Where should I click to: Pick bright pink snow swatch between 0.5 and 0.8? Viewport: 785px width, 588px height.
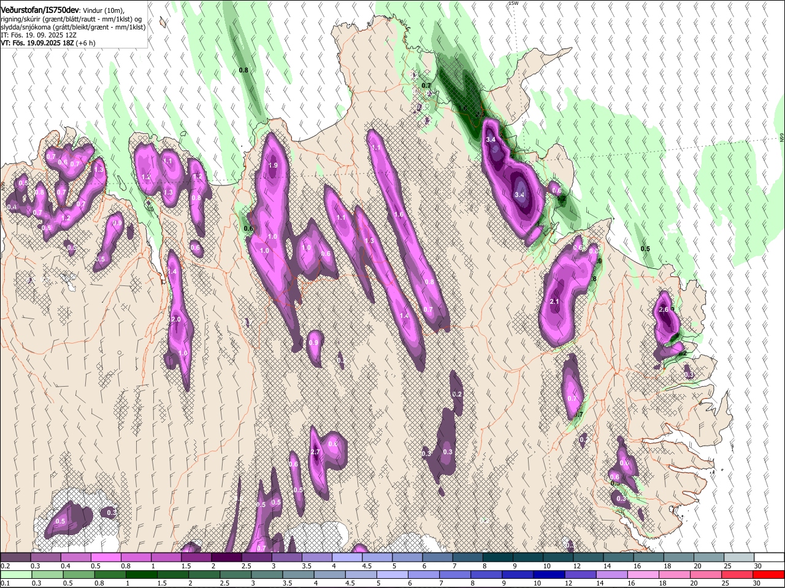(105, 557)
